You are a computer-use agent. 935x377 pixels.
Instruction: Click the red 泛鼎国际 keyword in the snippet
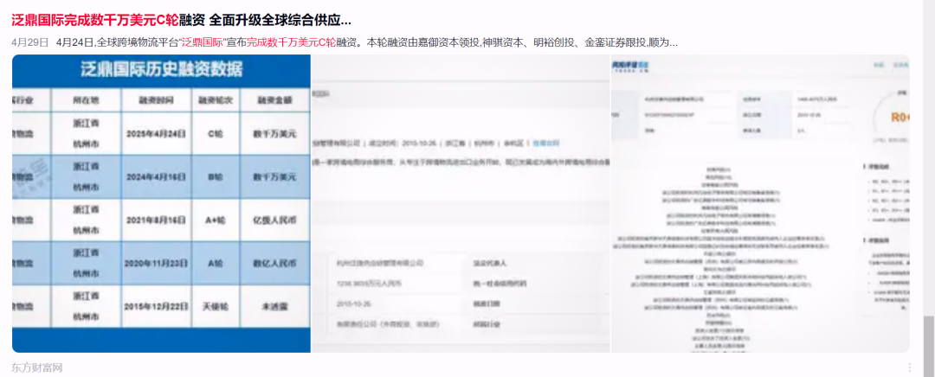pos(204,42)
